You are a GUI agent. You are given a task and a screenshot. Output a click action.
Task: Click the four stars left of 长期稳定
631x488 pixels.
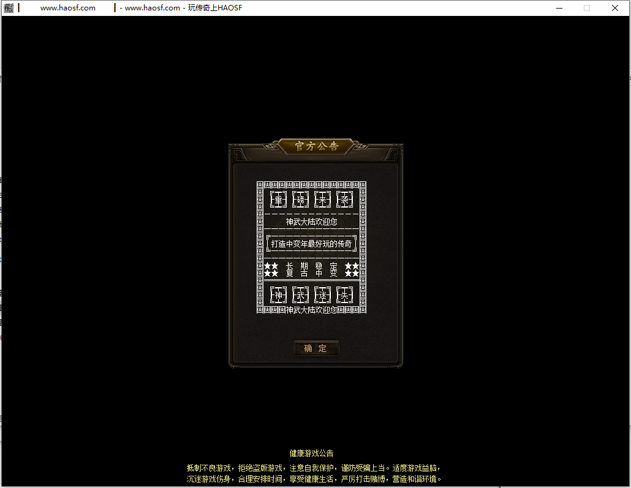tap(271, 269)
